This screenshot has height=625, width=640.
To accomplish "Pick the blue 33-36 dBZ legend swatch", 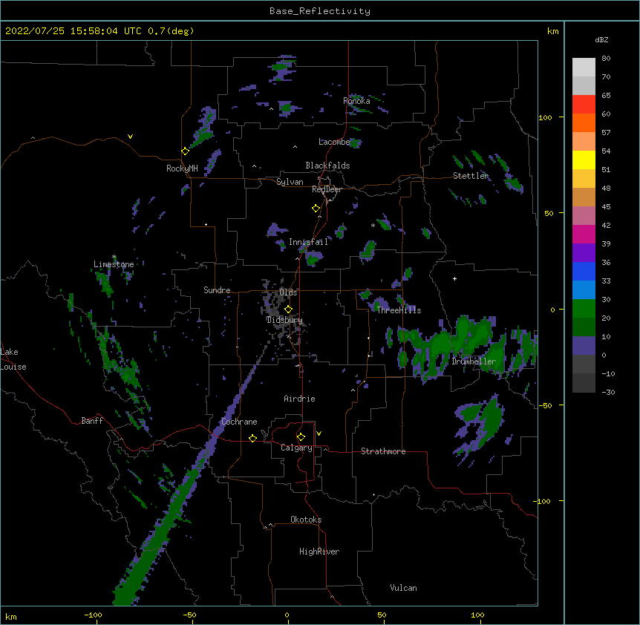I will [584, 271].
